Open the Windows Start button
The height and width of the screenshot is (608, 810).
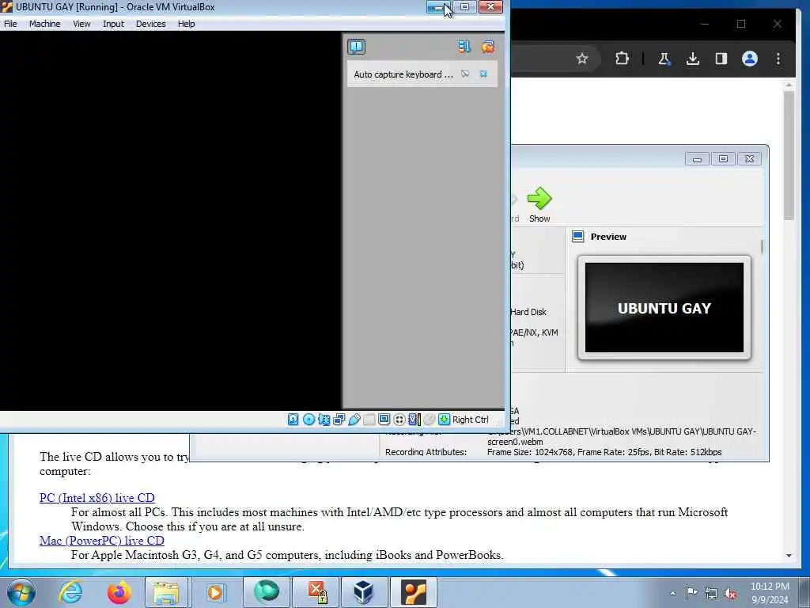[x=21, y=592]
